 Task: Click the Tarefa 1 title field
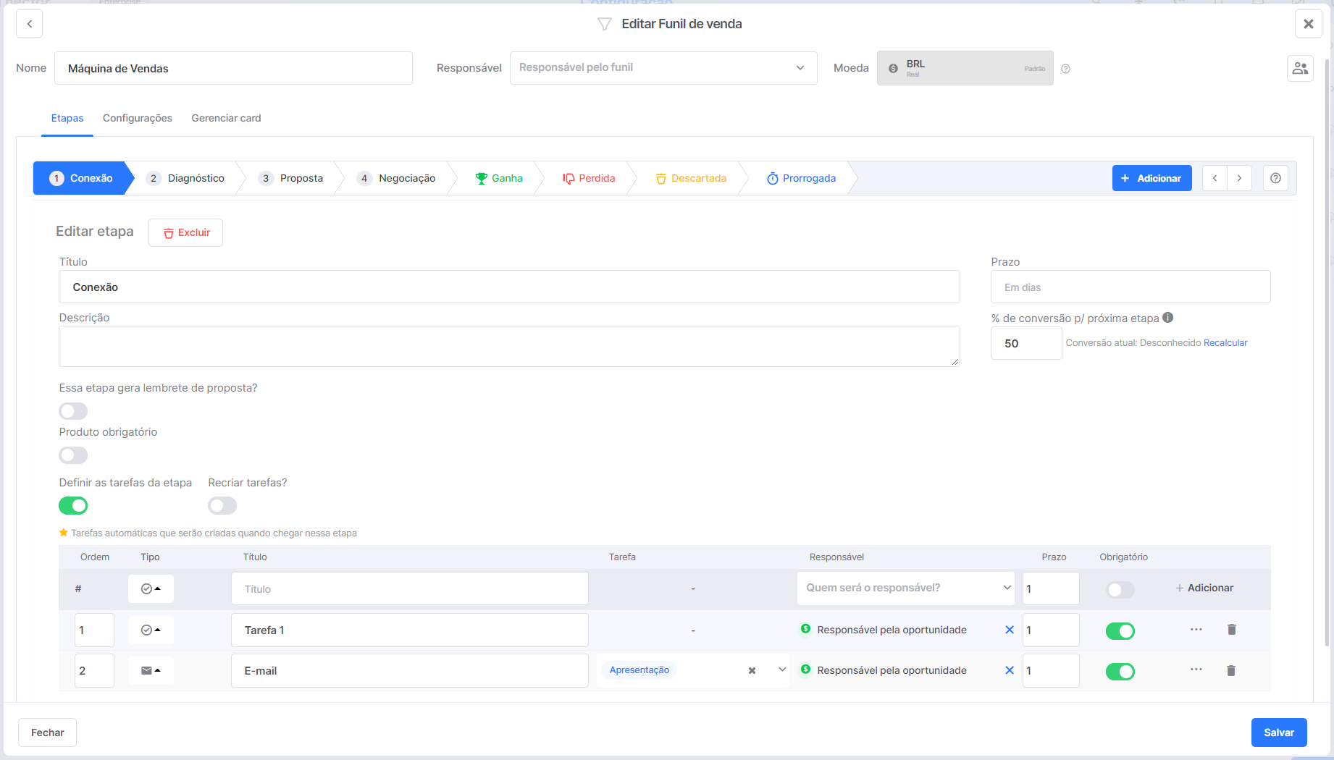click(x=410, y=630)
